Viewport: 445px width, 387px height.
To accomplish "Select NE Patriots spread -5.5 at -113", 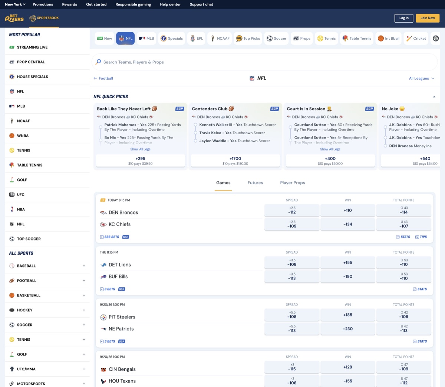I will [x=292, y=328].
